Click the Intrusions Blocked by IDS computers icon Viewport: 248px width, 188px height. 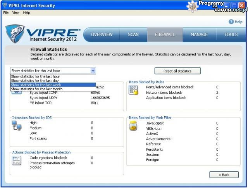coord(17,125)
